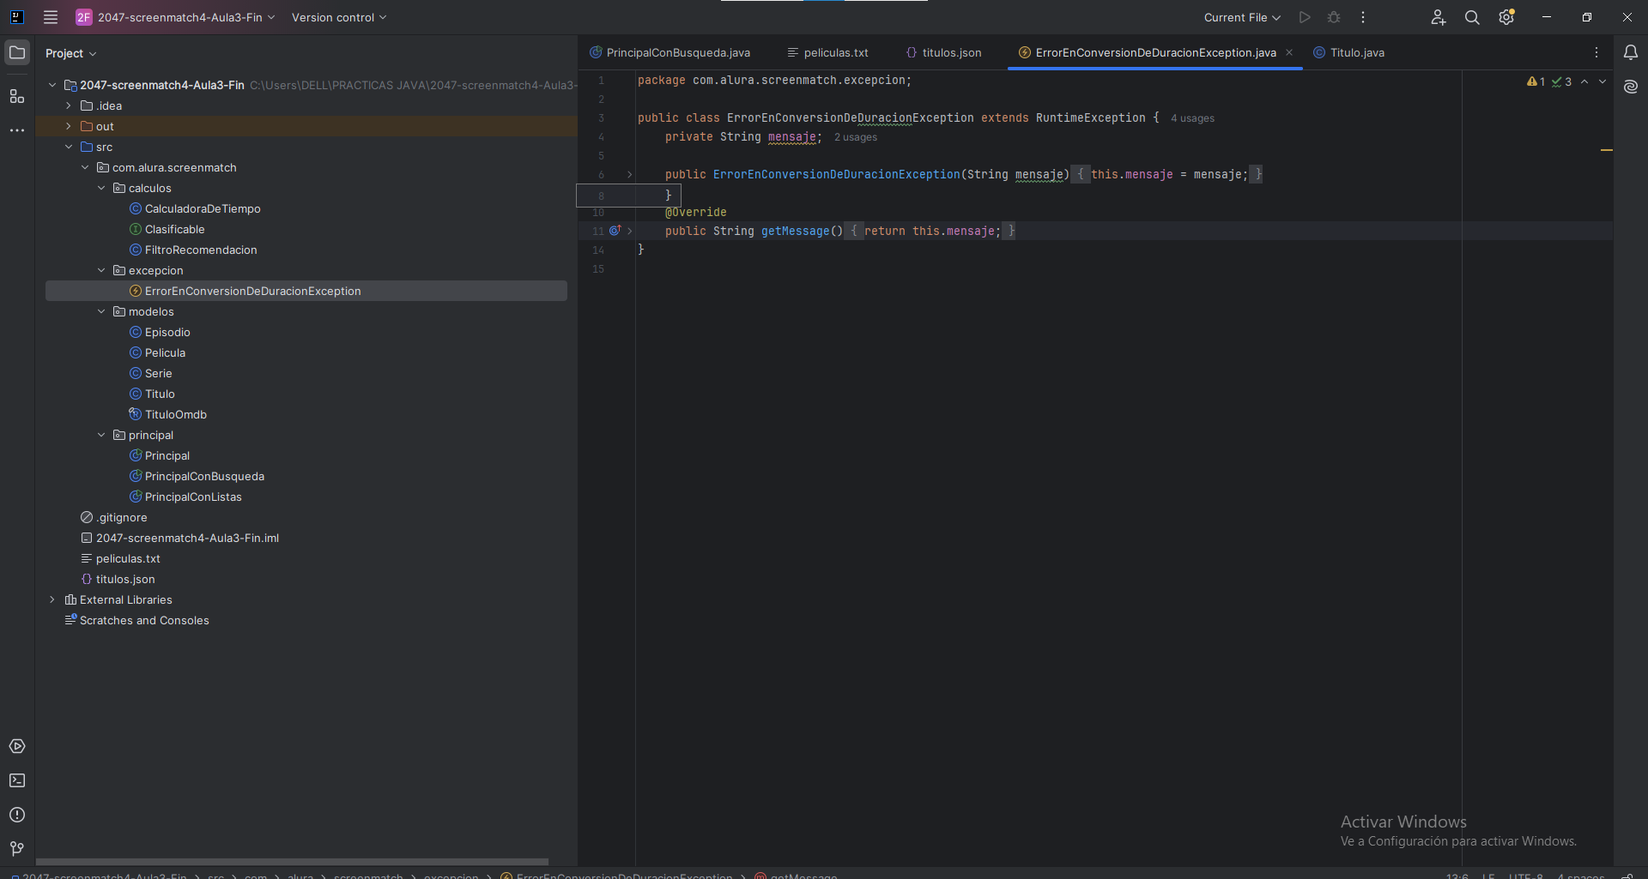Open the Git tool window
This screenshot has width=1648, height=879.
coord(17,849)
